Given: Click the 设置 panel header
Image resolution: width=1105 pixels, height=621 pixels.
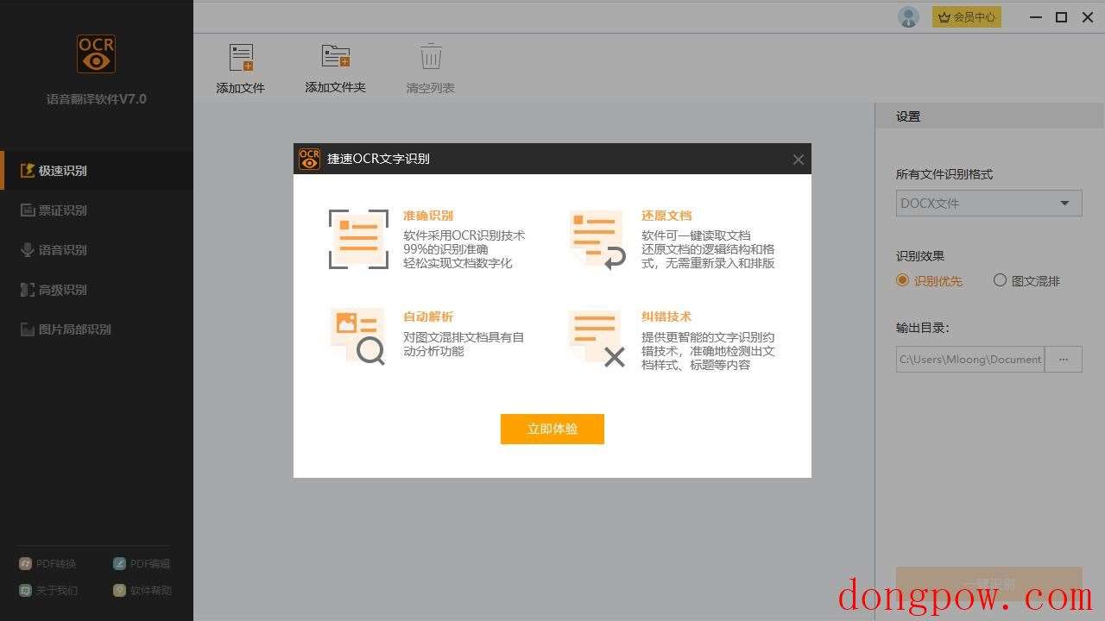Looking at the screenshot, I should pyautogui.click(x=990, y=116).
